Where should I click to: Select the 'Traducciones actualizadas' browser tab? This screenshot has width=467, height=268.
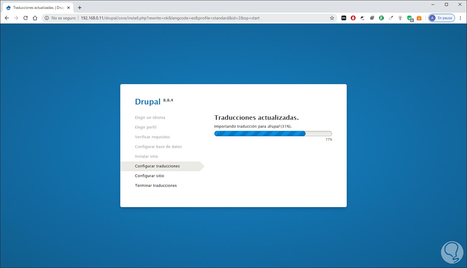38,7
